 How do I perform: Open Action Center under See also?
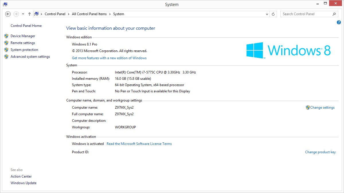pyautogui.click(x=21, y=176)
